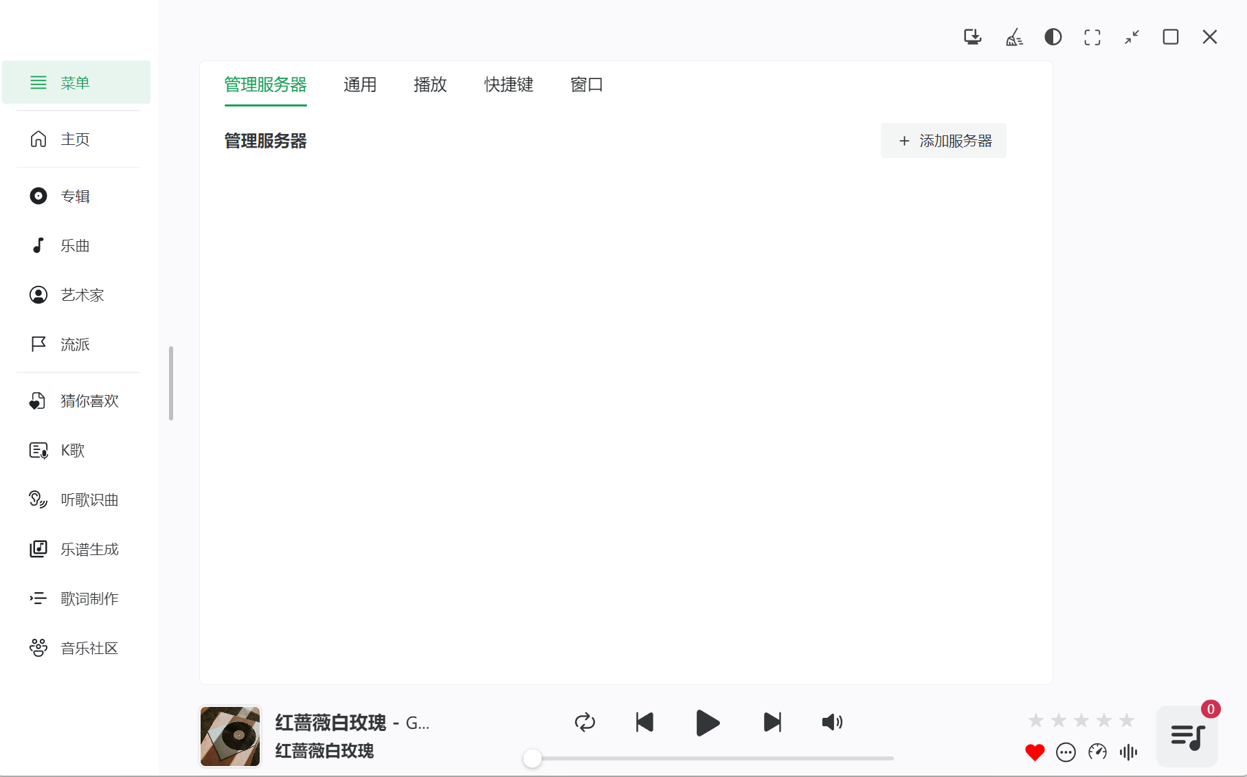Open the 音乐社区 music community
The width and height of the screenshot is (1247, 777).
point(88,648)
